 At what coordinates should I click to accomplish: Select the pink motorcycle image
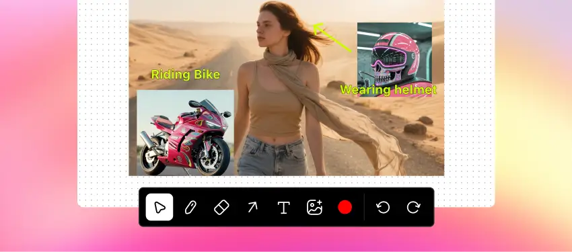pyautogui.click(x=185, y=133)
